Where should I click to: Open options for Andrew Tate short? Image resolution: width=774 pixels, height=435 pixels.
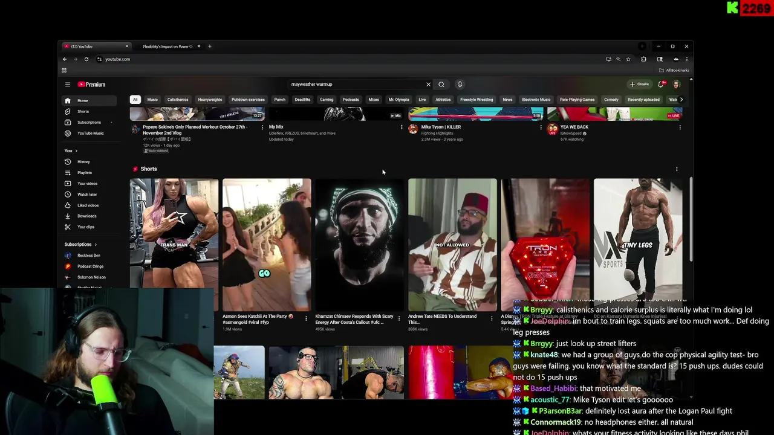491,318
